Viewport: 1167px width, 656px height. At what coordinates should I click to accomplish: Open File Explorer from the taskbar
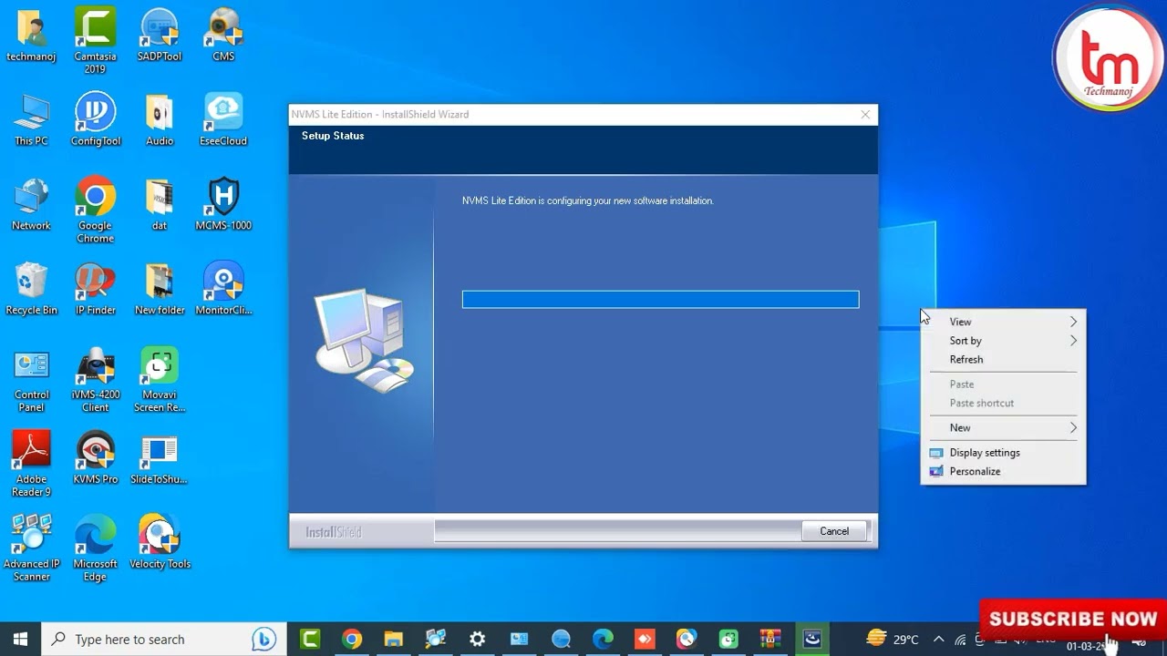[394, 639]
